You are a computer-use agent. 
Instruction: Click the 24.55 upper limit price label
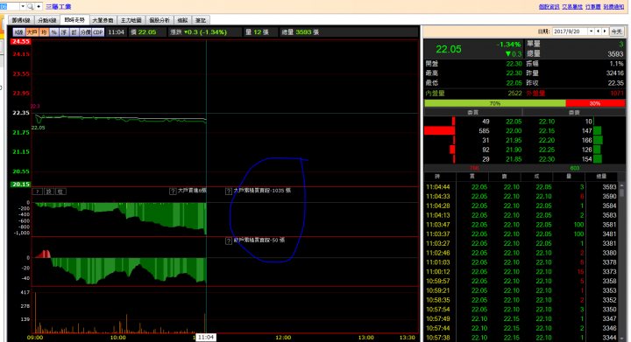[x=20, y=42]
